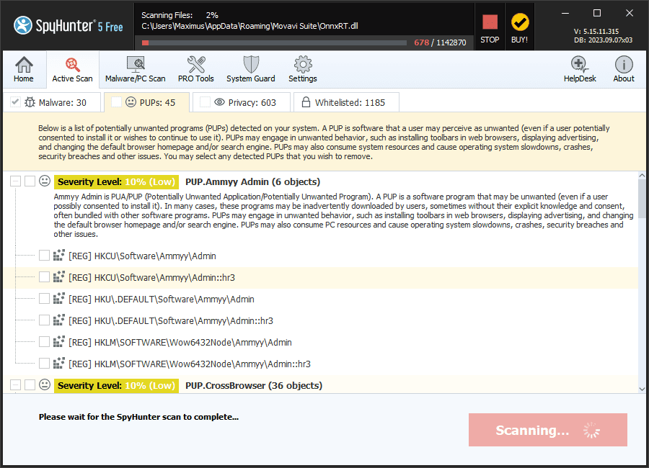Toggle the Malware tab checkbox
The image size is (649, 468).
15,102
